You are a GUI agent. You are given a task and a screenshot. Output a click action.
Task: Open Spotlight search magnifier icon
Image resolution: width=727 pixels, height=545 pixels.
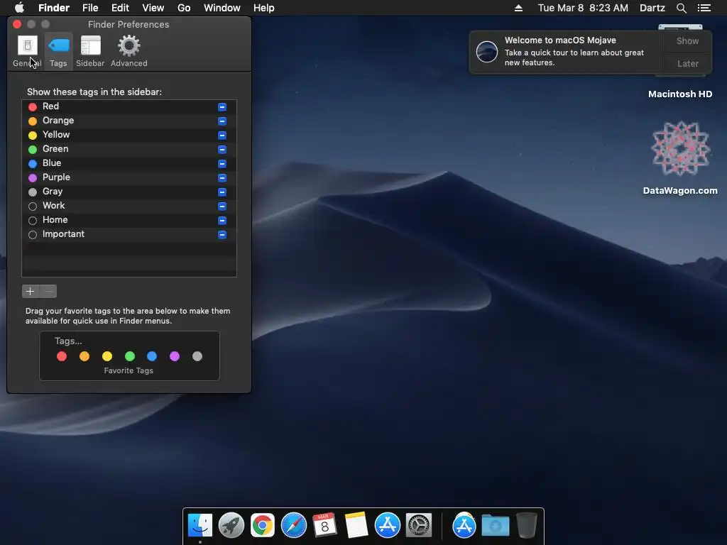681,8
